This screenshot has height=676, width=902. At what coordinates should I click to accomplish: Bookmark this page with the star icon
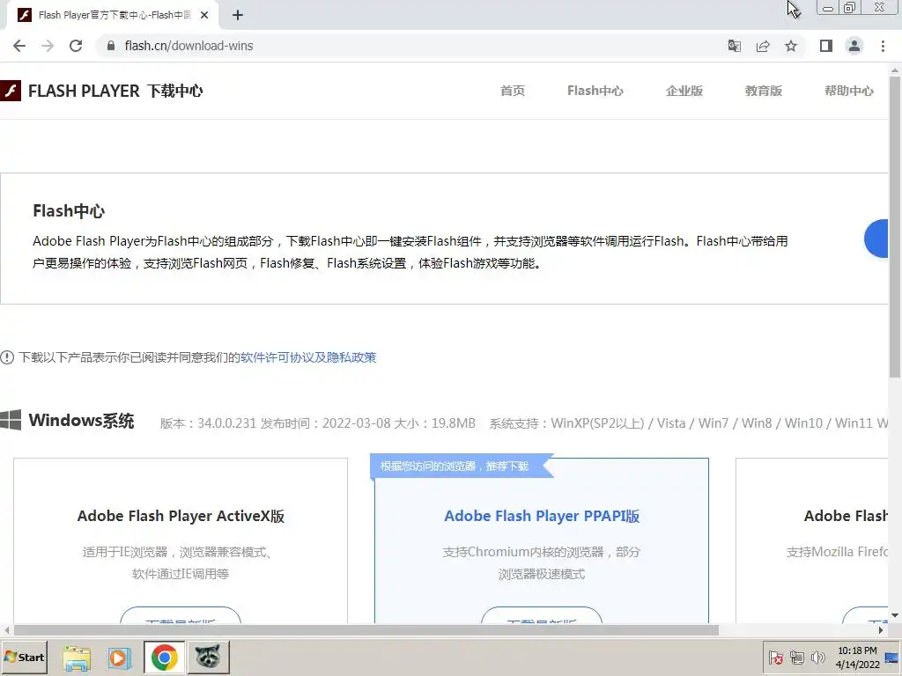(x=791, y=46)
